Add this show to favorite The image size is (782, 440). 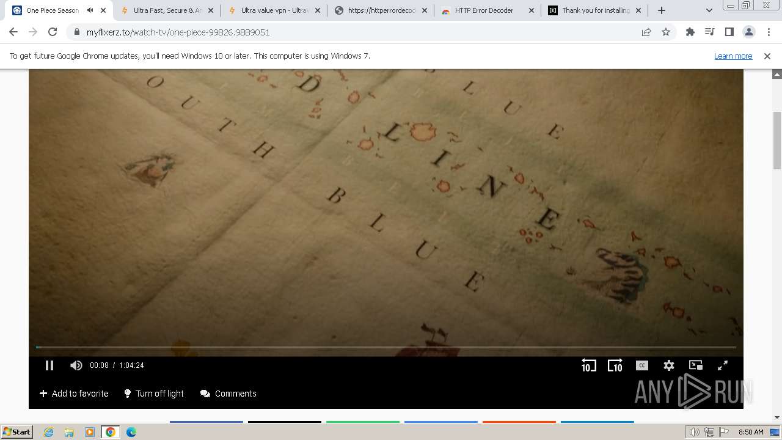click(74, 394)
